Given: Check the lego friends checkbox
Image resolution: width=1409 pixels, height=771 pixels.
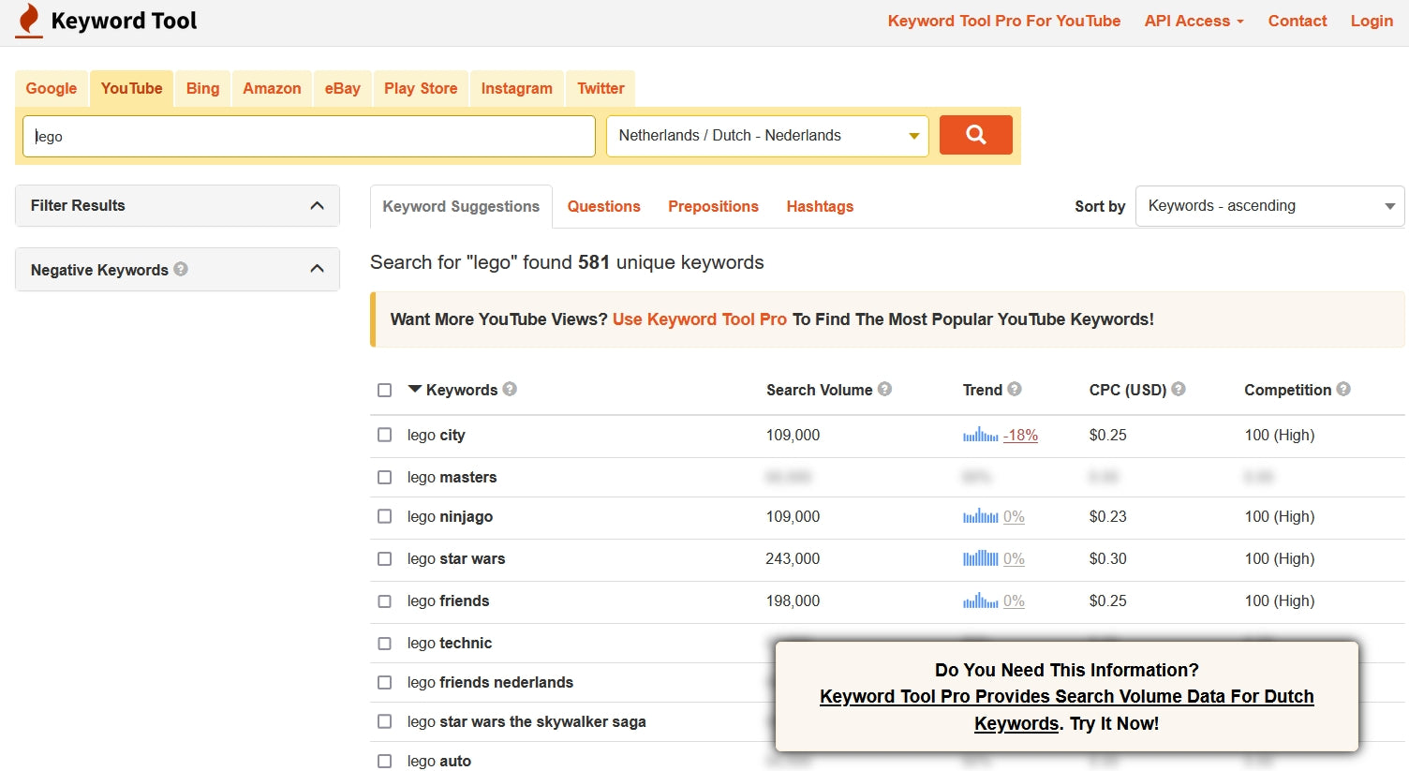Looking at the screenshot, I should tap(384, 600).
